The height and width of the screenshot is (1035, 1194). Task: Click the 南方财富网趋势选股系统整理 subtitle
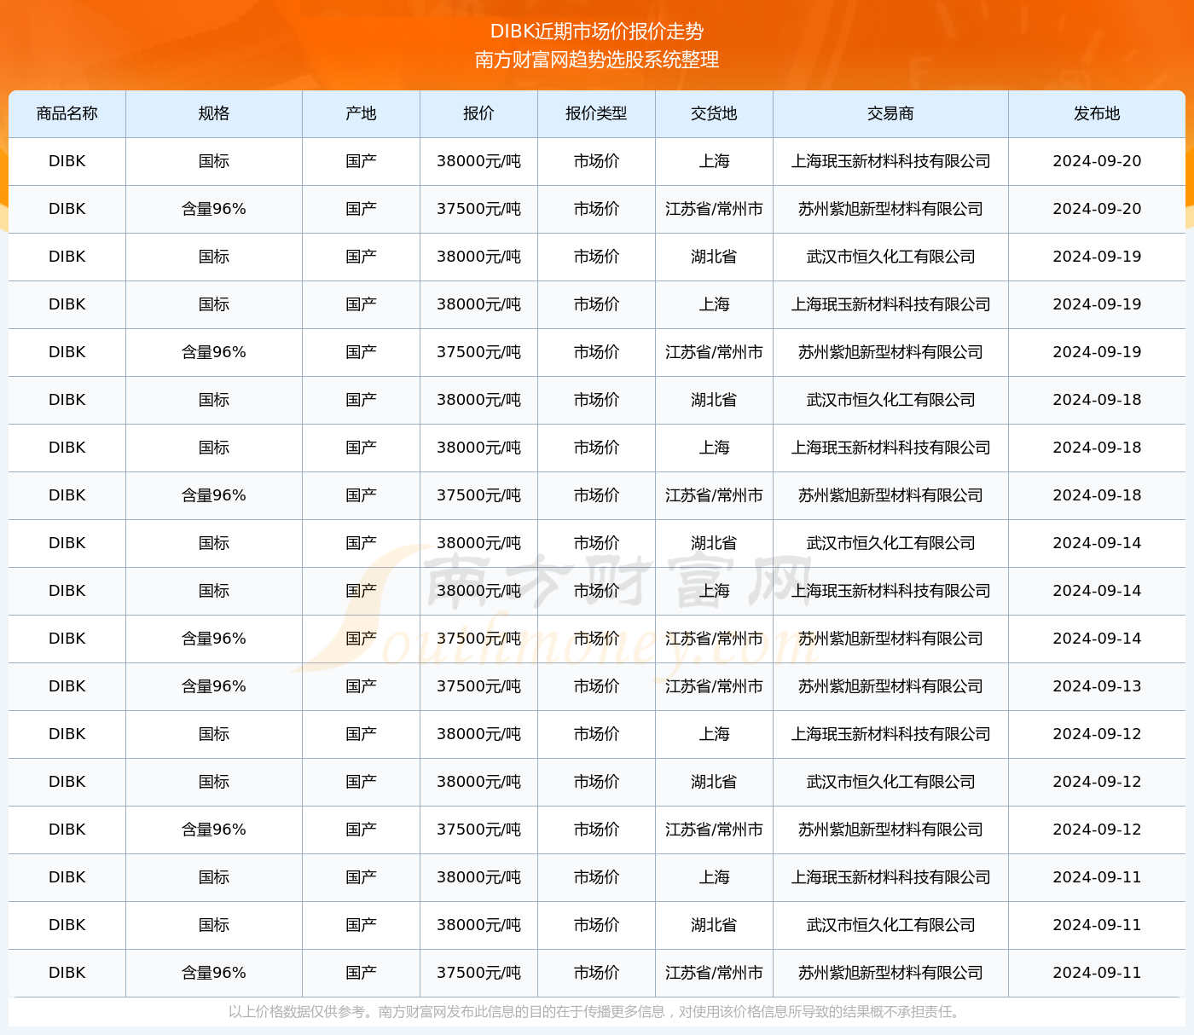coord(597,60)
